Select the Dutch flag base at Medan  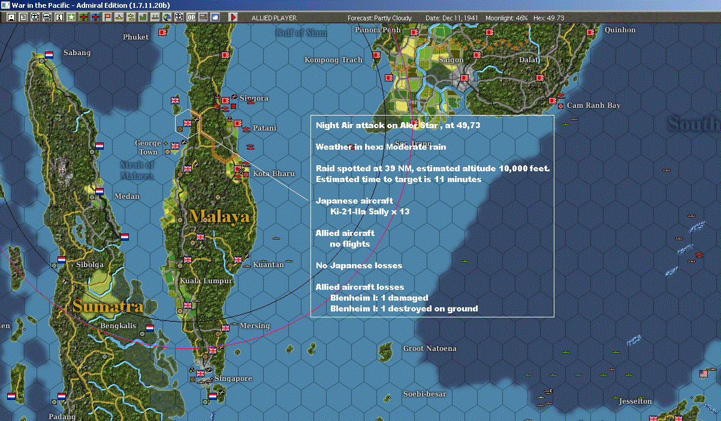99,192
